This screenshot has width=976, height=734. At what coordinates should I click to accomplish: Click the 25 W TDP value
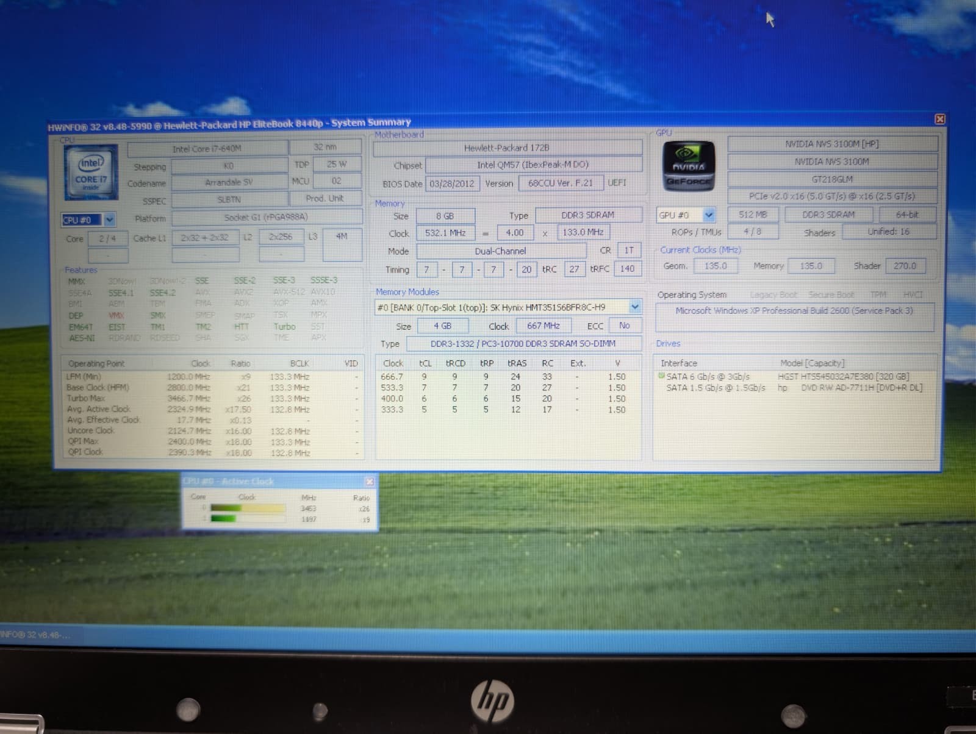pos(337,164)
